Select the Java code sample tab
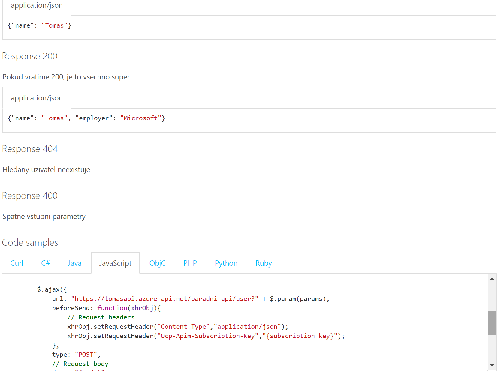504x371 pixels. pyautogui.click(x=74, y=263)
